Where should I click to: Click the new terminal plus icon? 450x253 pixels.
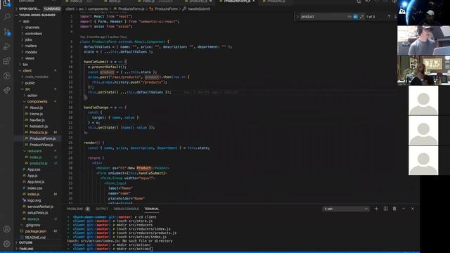[376, 209]
